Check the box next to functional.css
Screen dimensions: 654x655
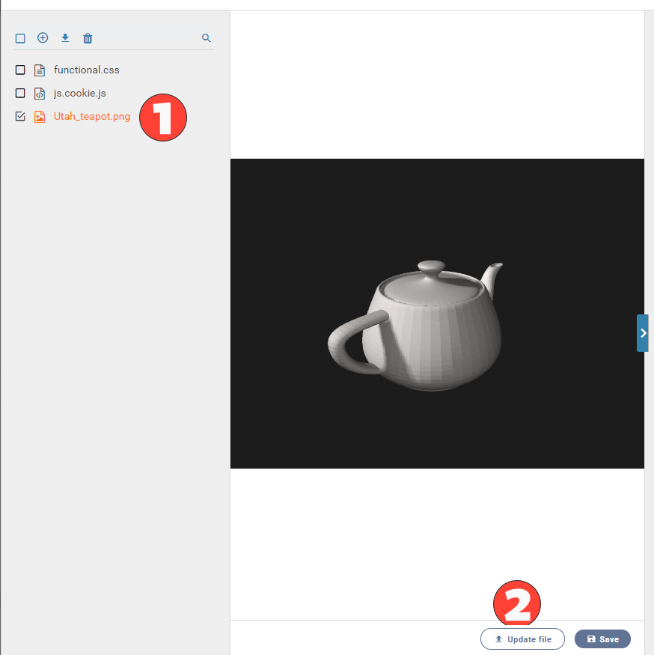(x=20, y=70)
